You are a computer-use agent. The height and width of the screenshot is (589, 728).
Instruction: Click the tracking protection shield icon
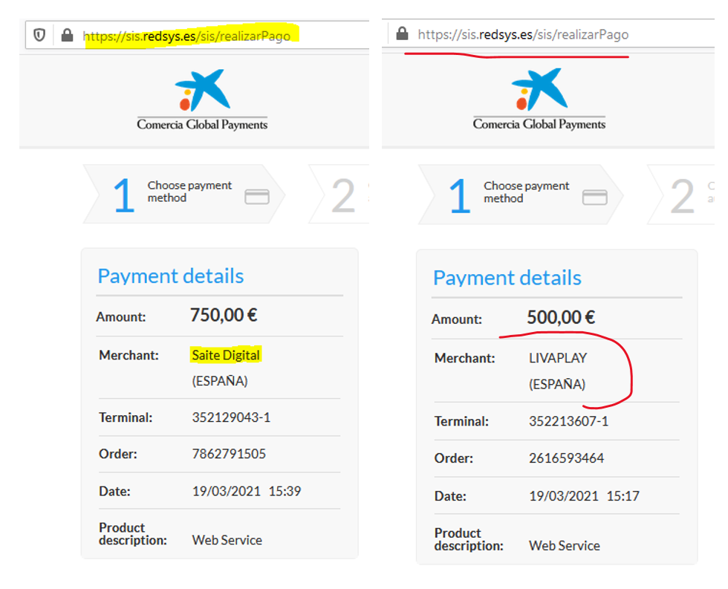(x=39, y=34)
